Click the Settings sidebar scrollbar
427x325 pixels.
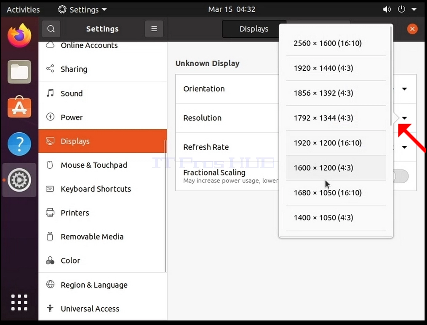(165, 206)
